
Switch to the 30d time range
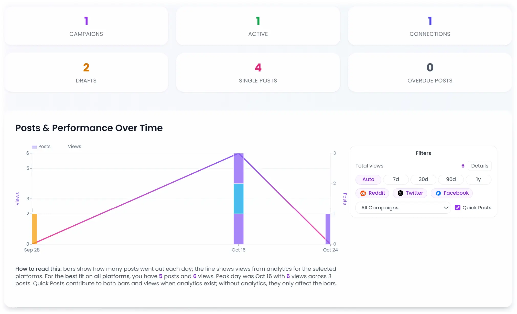coord(423,180)
